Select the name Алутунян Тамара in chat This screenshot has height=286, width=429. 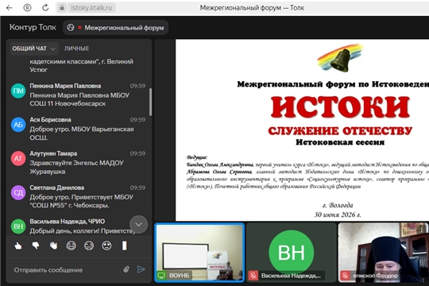(x=53, y=153)
